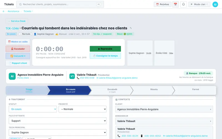Open the notifications bell

point(183,4)
